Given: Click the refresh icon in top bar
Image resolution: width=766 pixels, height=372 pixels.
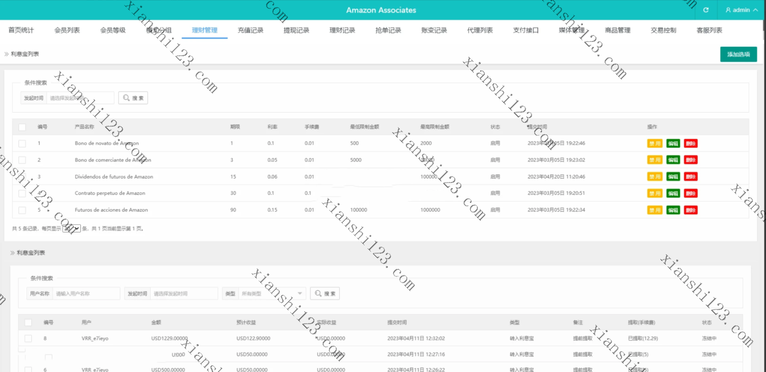Looking at the screenshot, I should (x=706, y=10).
